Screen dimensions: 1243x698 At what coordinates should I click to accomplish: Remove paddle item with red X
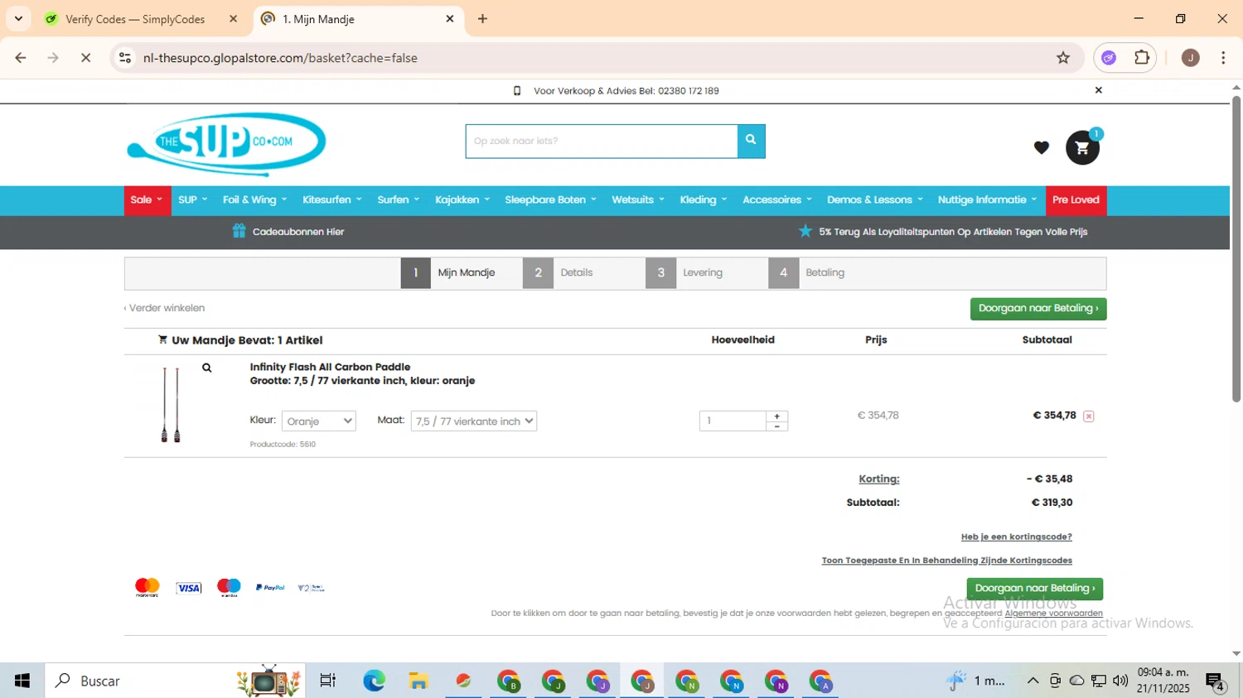[x=1089, y=416]
